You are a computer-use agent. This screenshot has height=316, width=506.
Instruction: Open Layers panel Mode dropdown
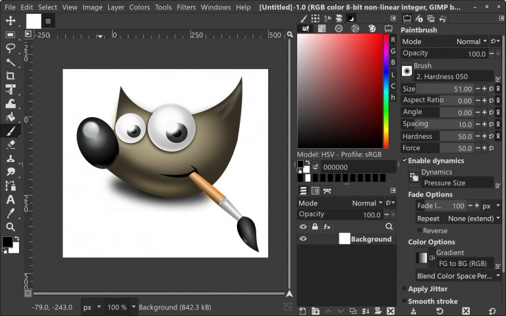tap(340, 203)
